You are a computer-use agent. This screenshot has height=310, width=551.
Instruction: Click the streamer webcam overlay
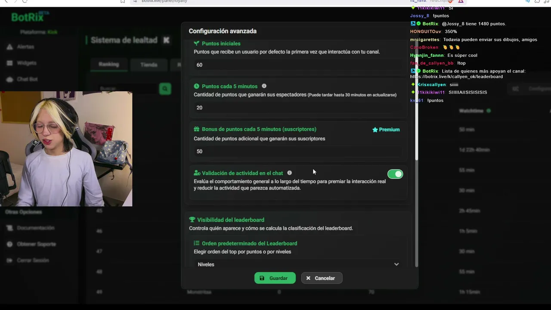[x=66, y=149]
